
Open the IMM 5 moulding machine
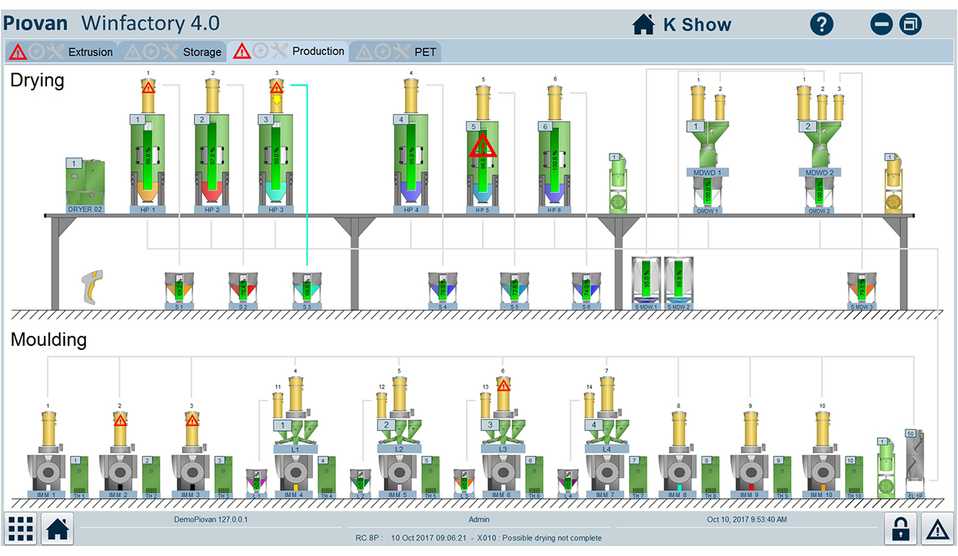click(x=397, y=475)
